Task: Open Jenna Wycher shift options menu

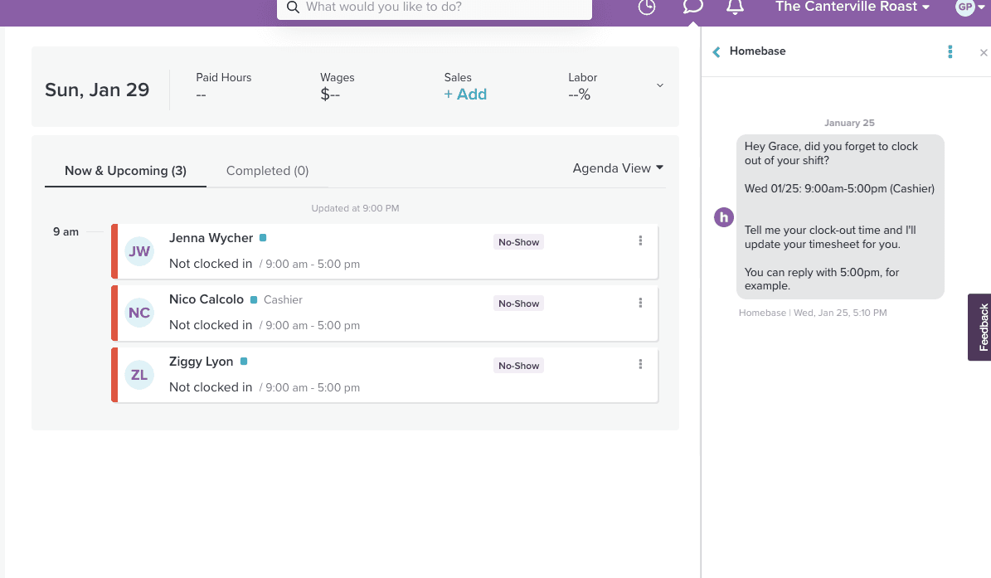Action: [640, 240]
